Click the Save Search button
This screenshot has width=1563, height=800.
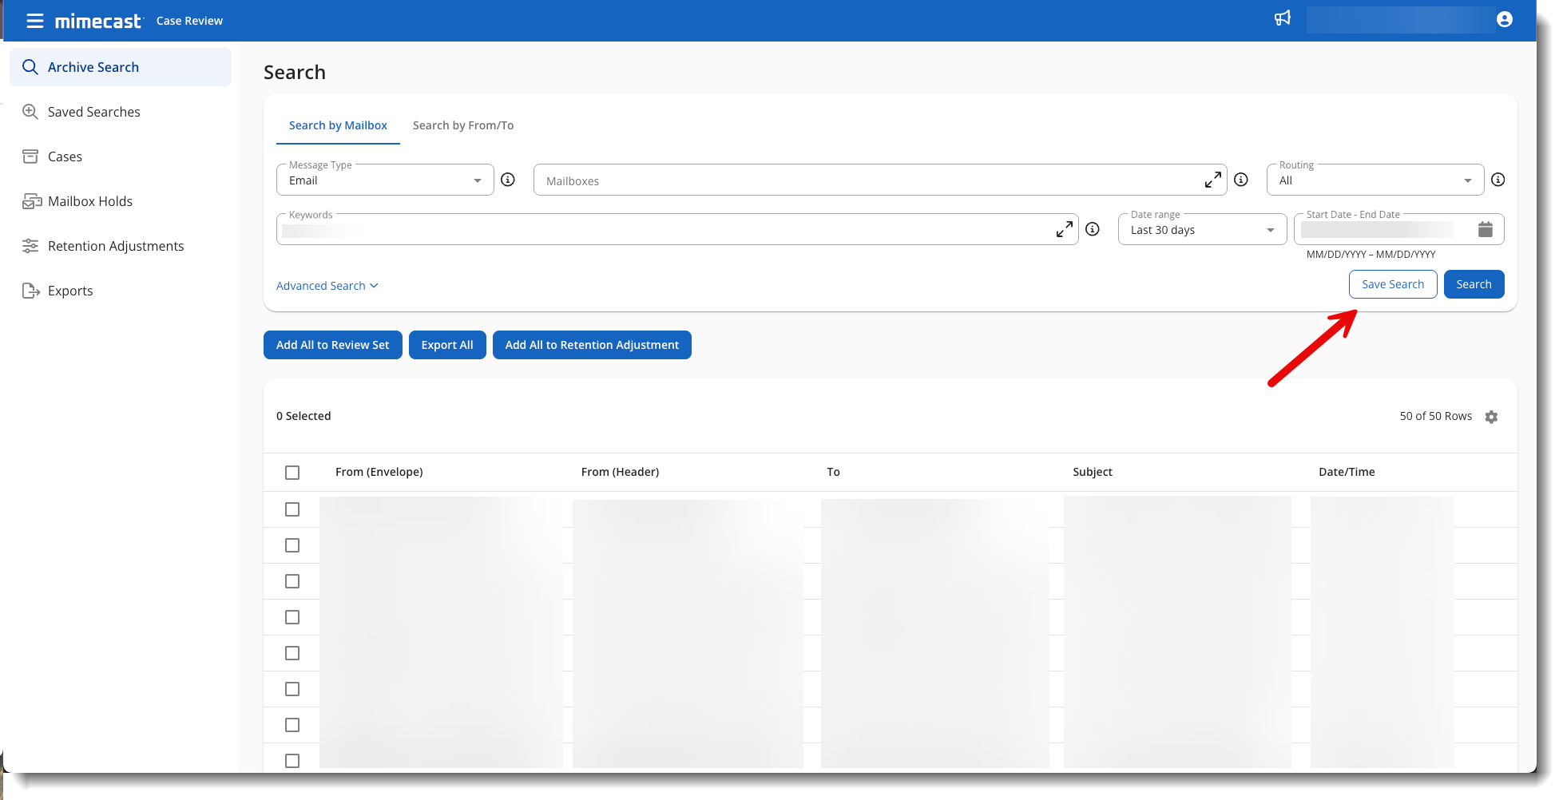coord(1393,284)
